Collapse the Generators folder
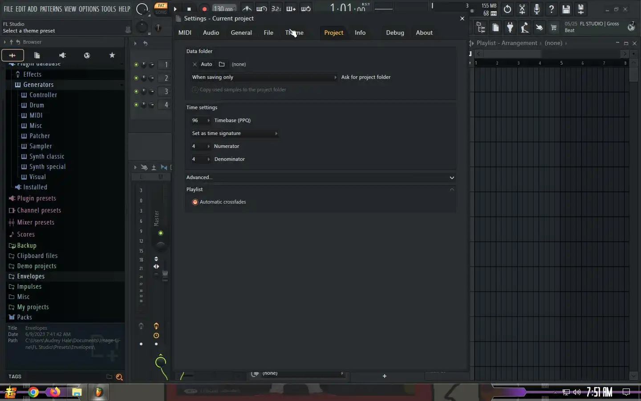 point(38,85)
